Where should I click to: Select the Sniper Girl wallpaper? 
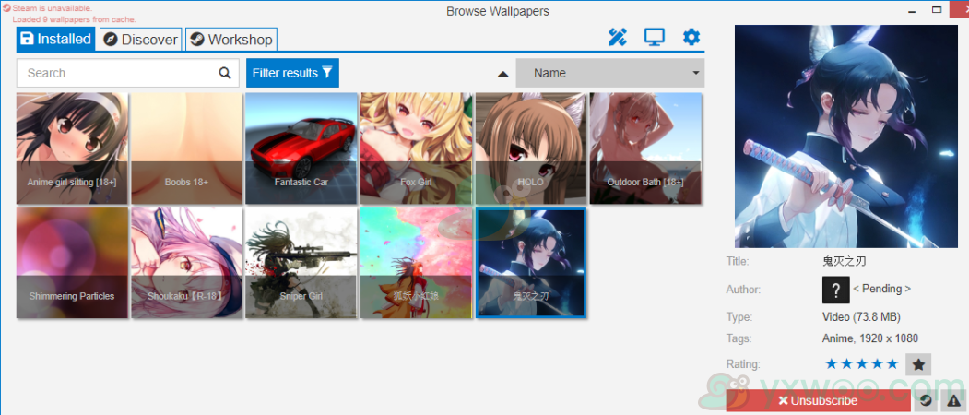(301, 263)
